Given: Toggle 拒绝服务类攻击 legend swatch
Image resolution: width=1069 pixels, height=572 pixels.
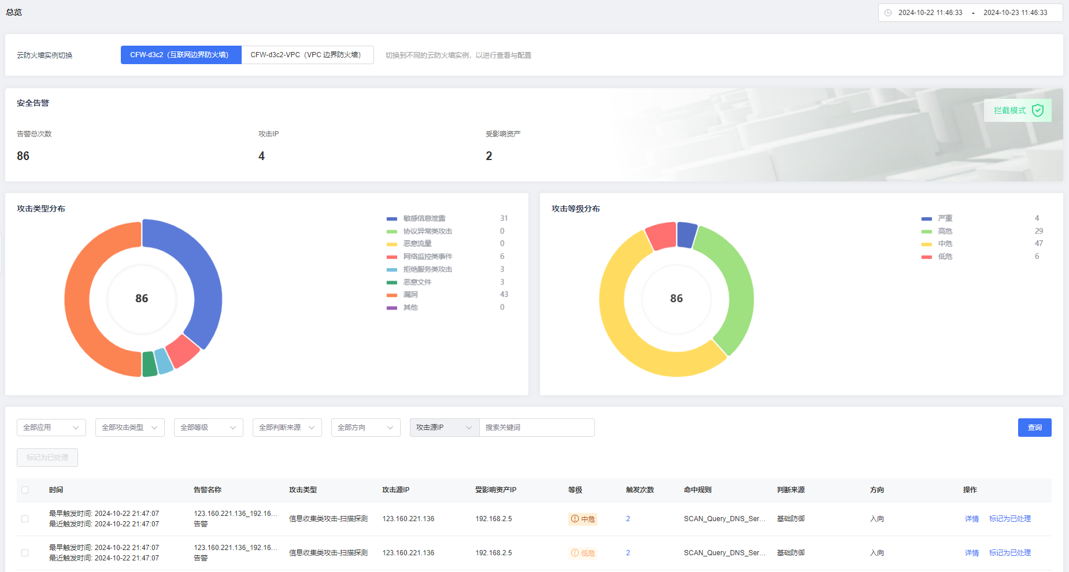Looking at the screenshot, I should [392, 270].
